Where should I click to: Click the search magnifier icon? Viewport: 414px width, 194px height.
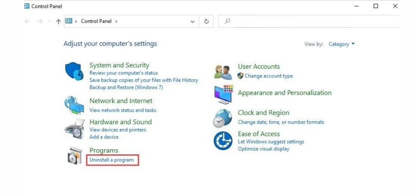(227, 21)
